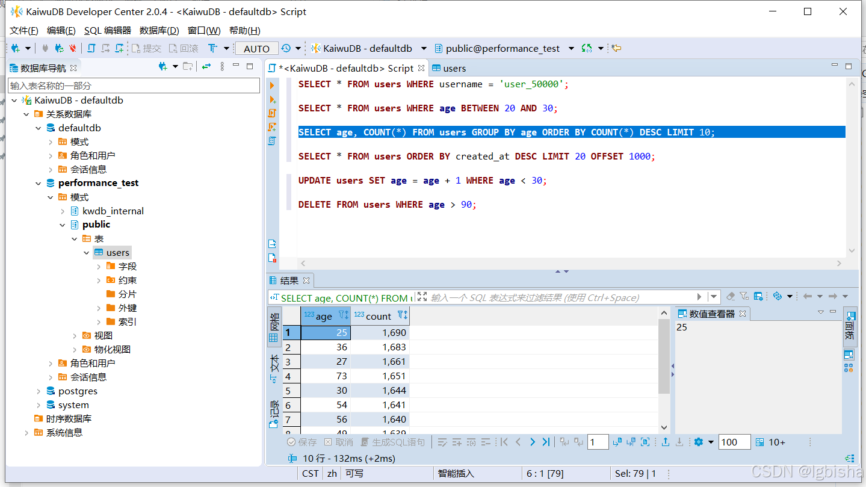This screenshot has height=487, width=866.
Task: Click the age column sort icon
Action: pos(343,315)
